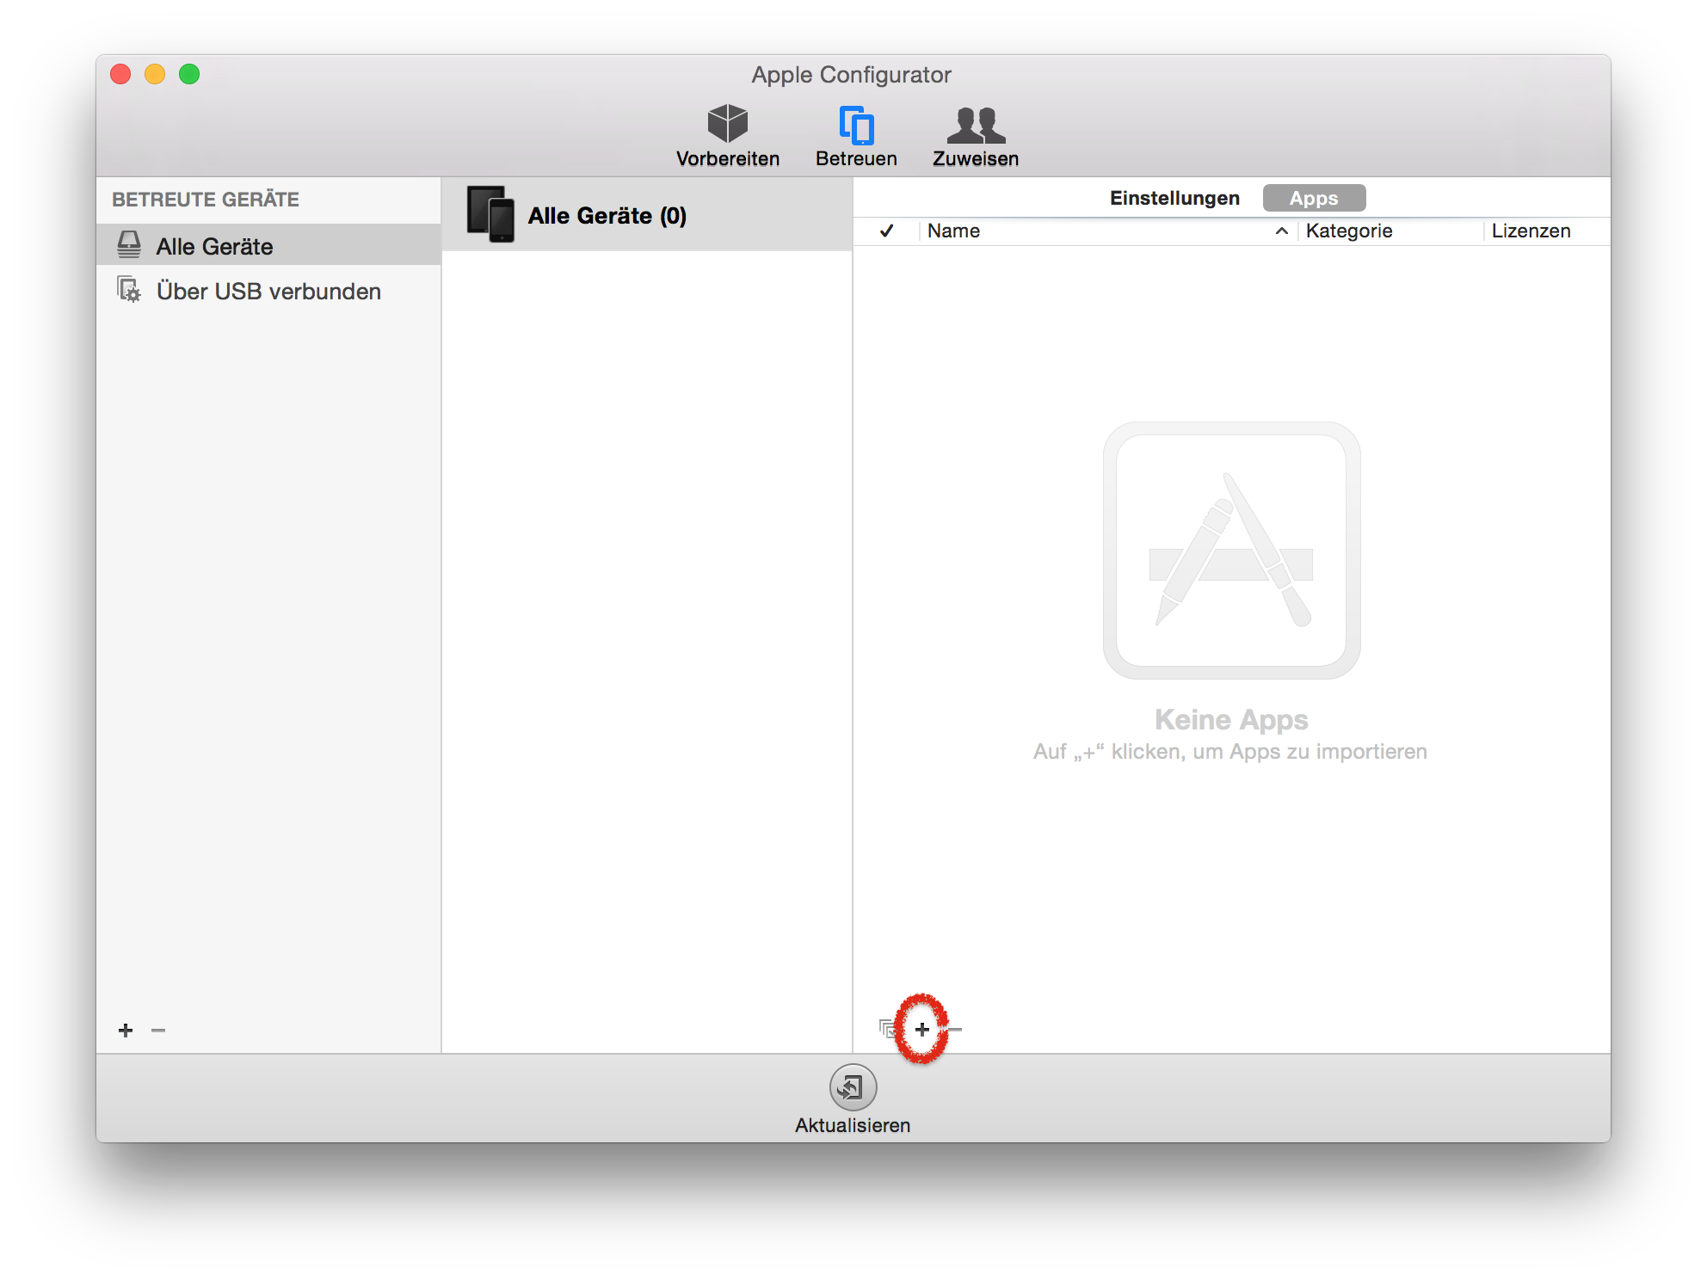Click the devices icon beside Alle Geräte (0)

pyautogui.click(x=490, y=214)
